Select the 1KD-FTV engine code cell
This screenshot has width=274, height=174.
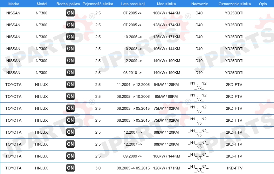coord(234,168)
